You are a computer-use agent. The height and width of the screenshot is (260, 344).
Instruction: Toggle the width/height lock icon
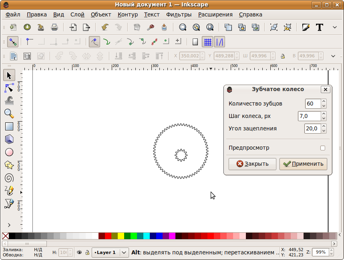point(283,56)
